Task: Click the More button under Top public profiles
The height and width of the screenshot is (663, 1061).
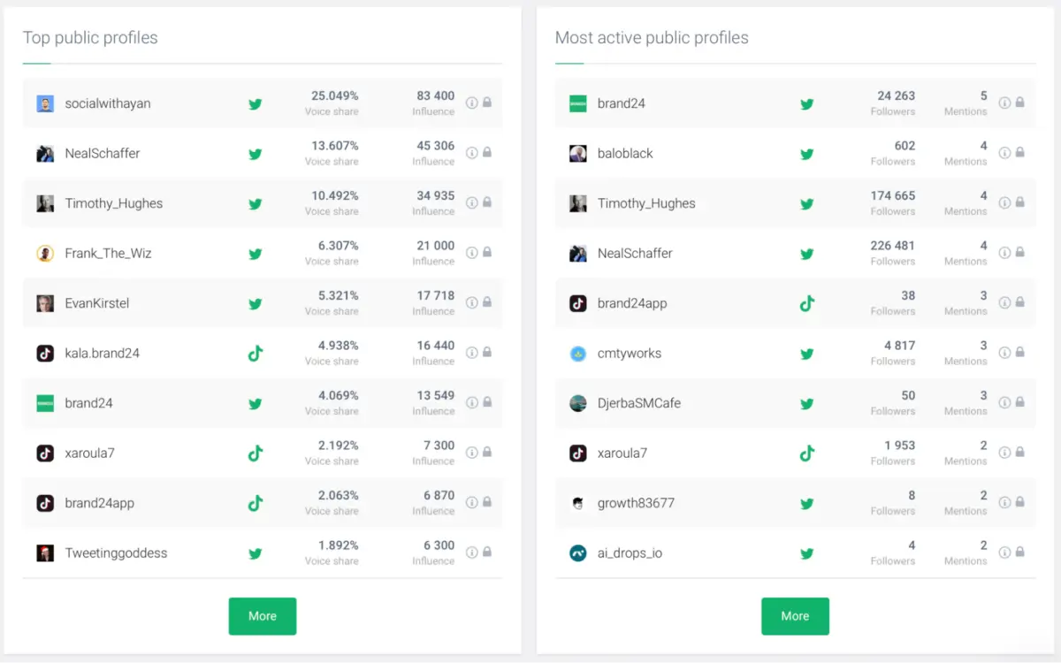Action: (263, 616)
